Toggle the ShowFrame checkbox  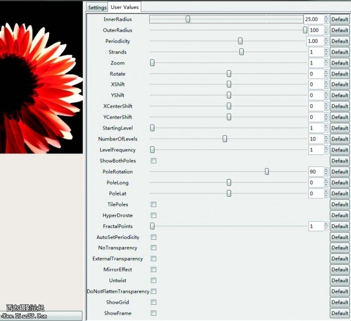(153, 313)
